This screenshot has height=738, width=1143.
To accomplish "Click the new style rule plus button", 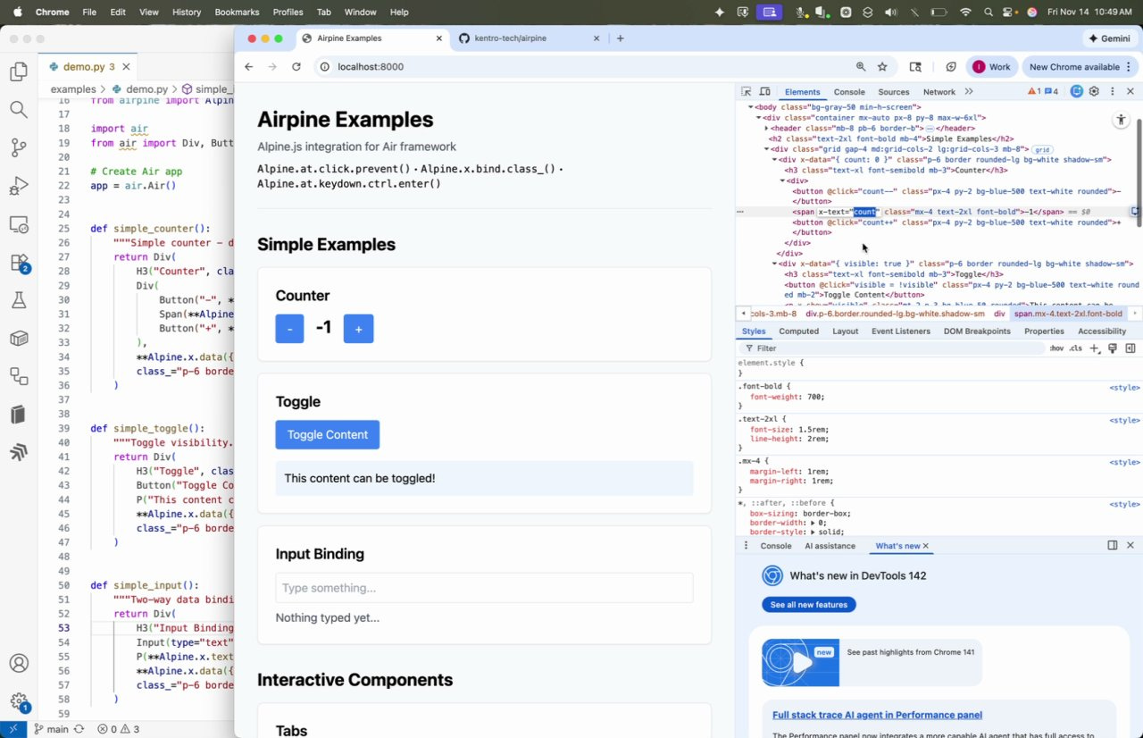I will [1095, 348].
